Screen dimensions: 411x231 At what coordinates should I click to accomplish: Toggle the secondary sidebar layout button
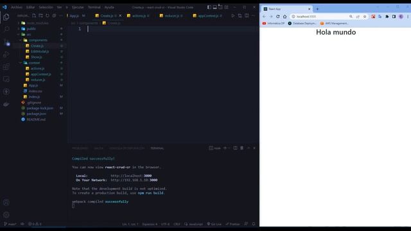click(220, 7)
